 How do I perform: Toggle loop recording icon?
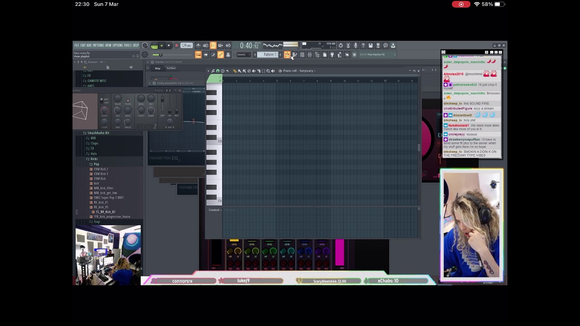click(228, 45)
